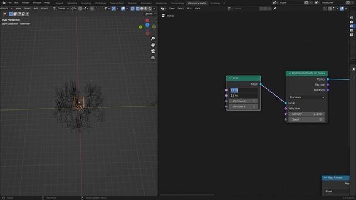Image resolution: width=356 pixels, height=200 pixels.
Task: Switch to the Modeling workspace tab
Action: (72, 3)
